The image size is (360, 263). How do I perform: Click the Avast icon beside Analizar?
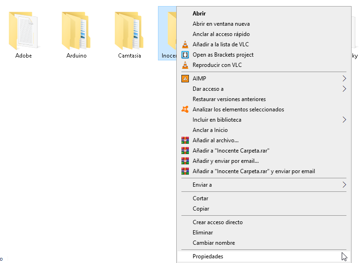coord(185,110)
